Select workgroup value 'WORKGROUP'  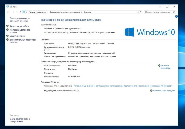tap(74, 77)
